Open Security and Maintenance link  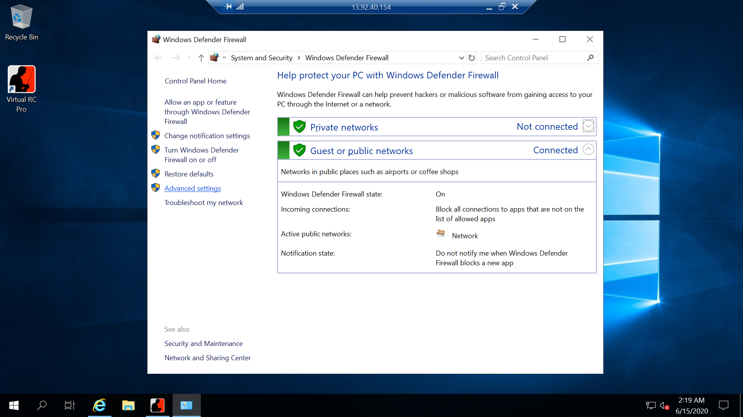pos(204,344)
